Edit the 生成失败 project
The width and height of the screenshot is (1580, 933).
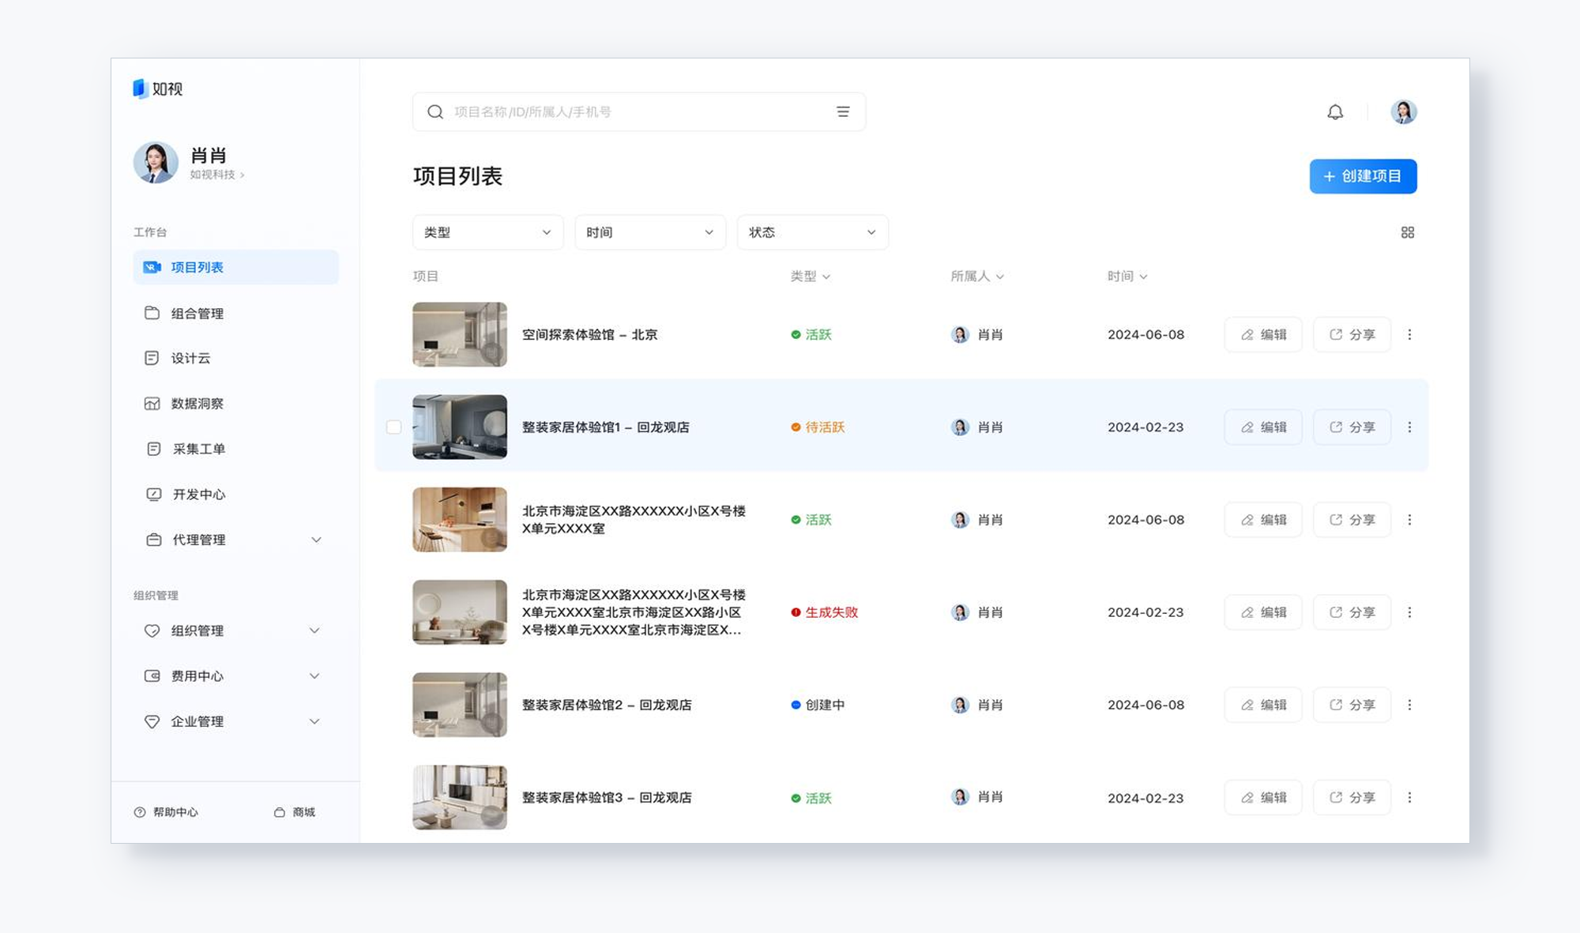(x=1263, y=612)
